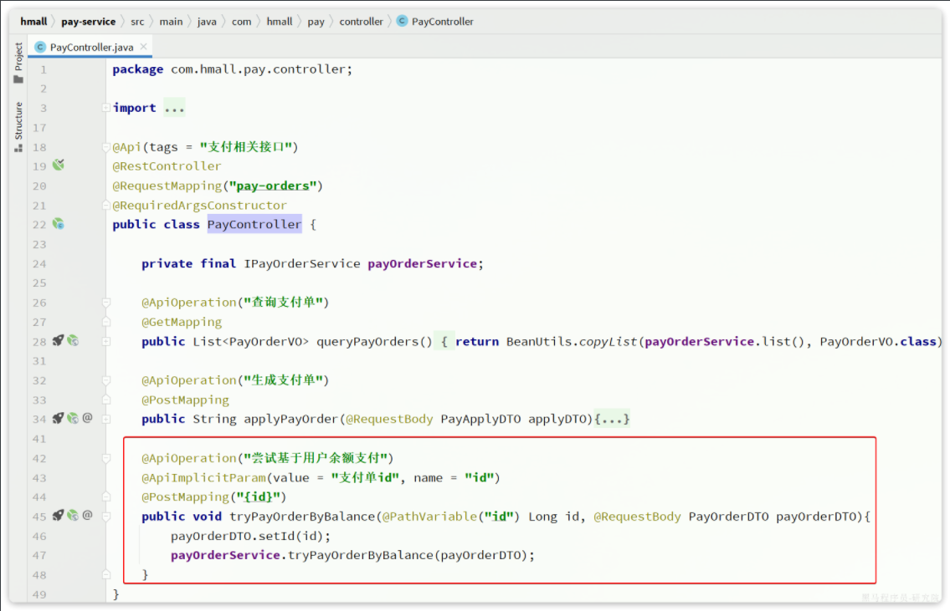Viewport: 950px width, 611px height.
Task: Expand the {...} body of applyPayOrder
Action: [612, 419]
